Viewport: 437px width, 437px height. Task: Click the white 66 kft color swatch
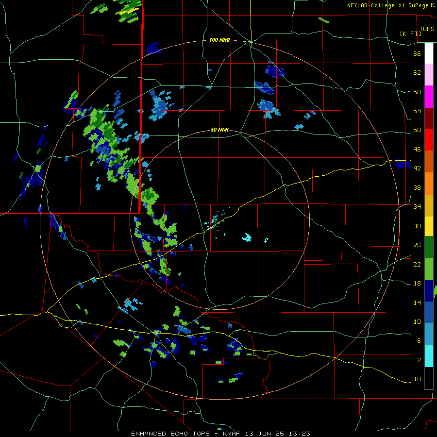pos(429,53)
